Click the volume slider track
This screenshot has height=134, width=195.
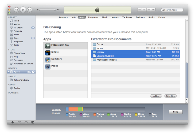point(47,10)
